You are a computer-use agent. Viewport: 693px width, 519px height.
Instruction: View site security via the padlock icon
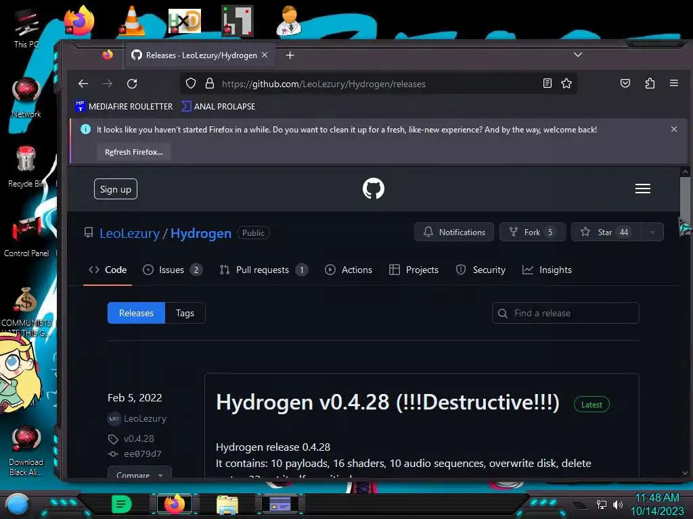tap(210, 83)
